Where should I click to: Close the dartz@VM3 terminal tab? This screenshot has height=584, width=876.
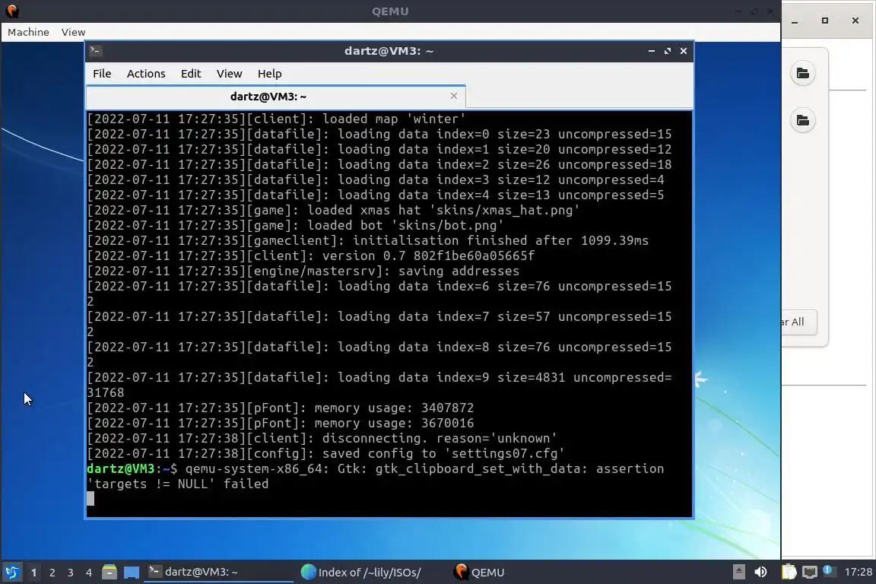[x=454, y=96]
